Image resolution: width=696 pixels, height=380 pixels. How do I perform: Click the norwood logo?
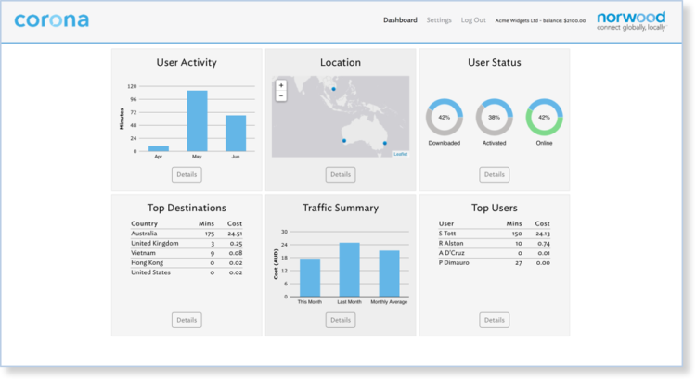631,20
